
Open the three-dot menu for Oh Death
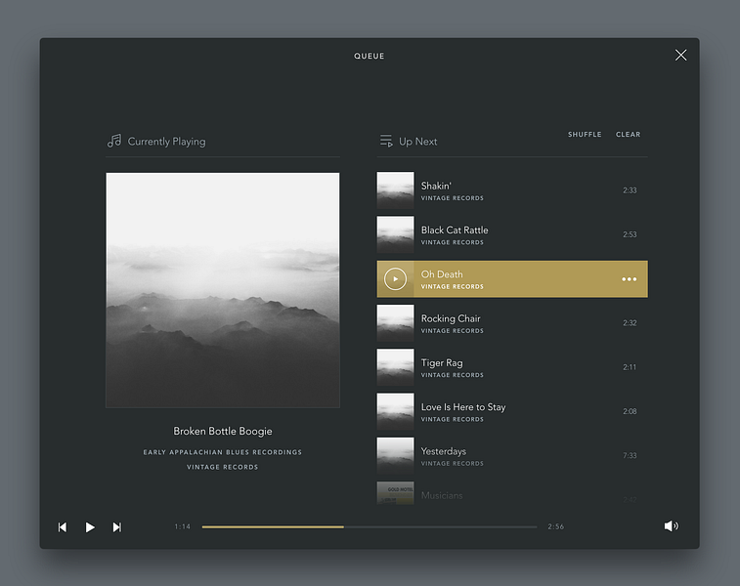tap(630, 279)
